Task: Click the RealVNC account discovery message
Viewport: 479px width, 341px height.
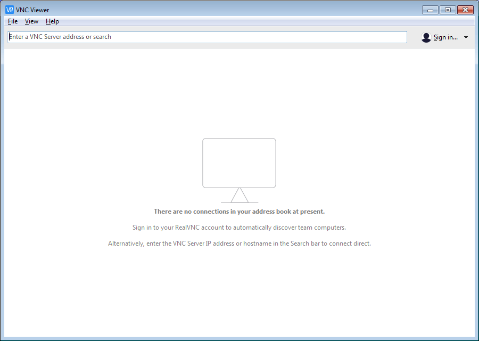Action: [239, 227]
